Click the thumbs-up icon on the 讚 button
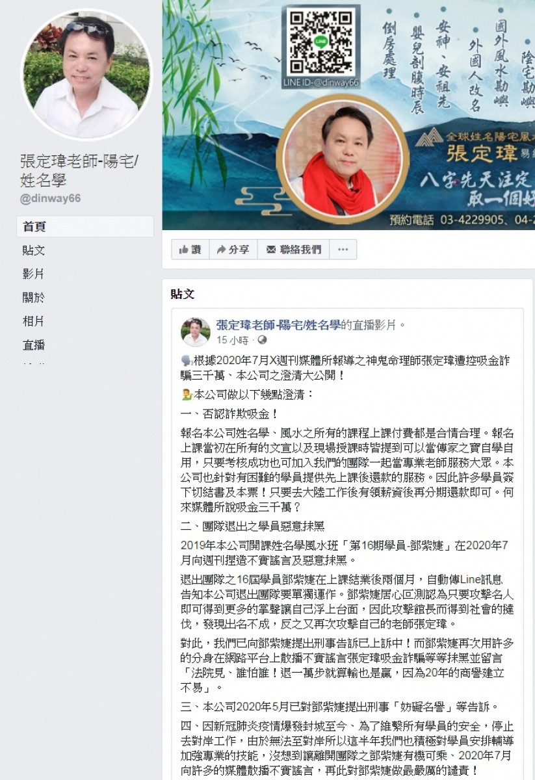 point(183,250)
